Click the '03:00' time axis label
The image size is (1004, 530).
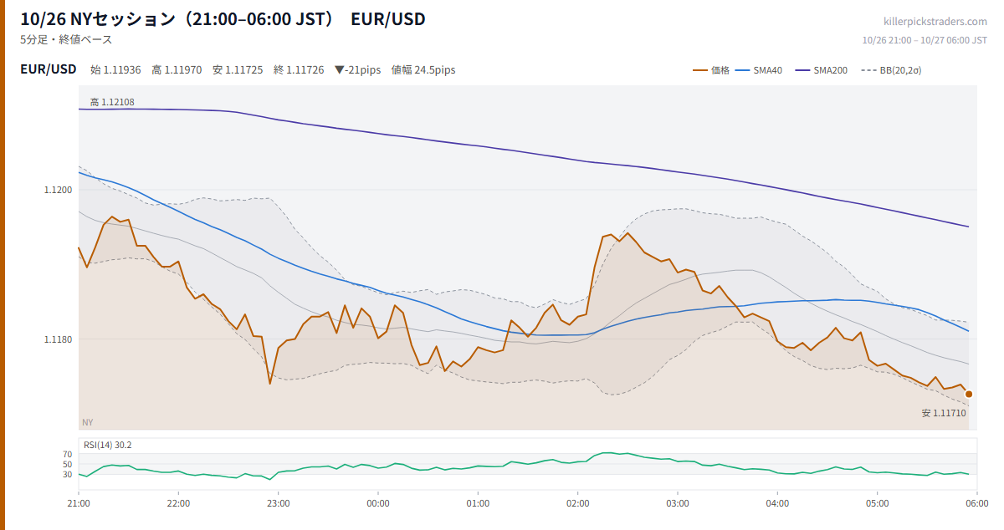click(x=678, y=503)
